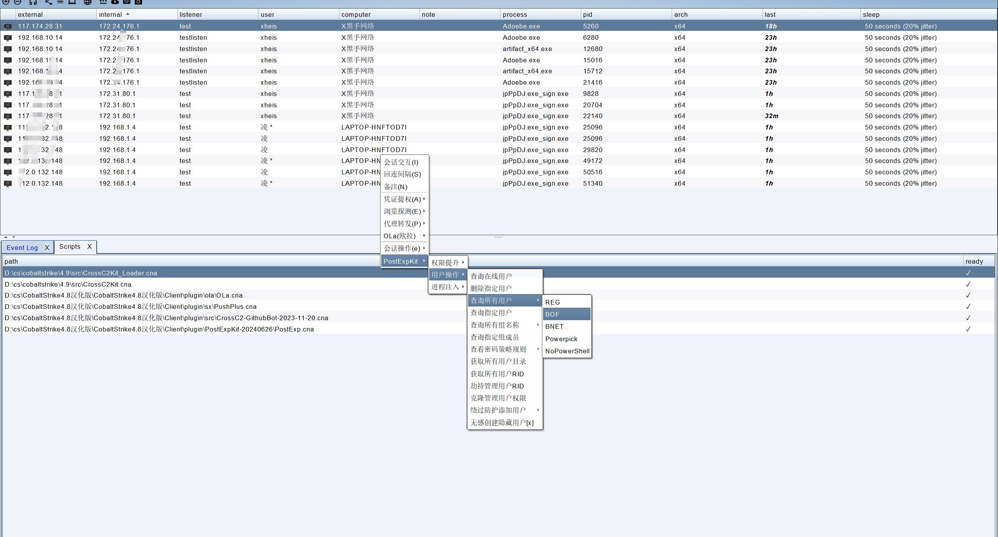998x537 pixels.
Task: Click the globe toolbar icon
Action: pos(88,2)
